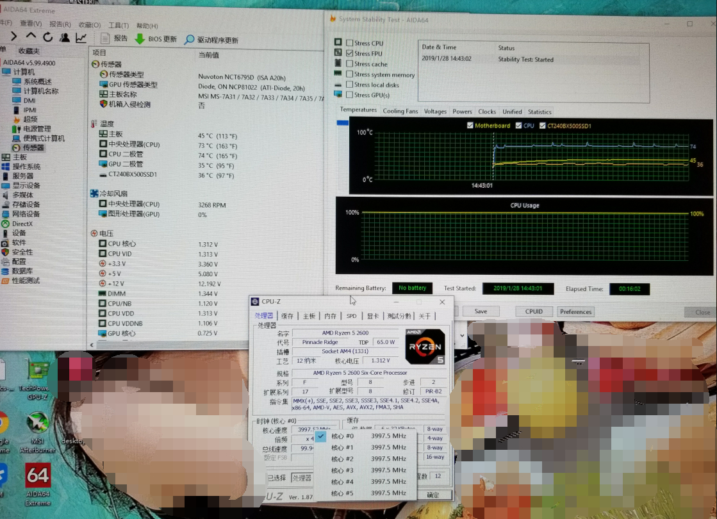Click the user/favorites person icon in AIDA64 toolbar

coord(65,38)
